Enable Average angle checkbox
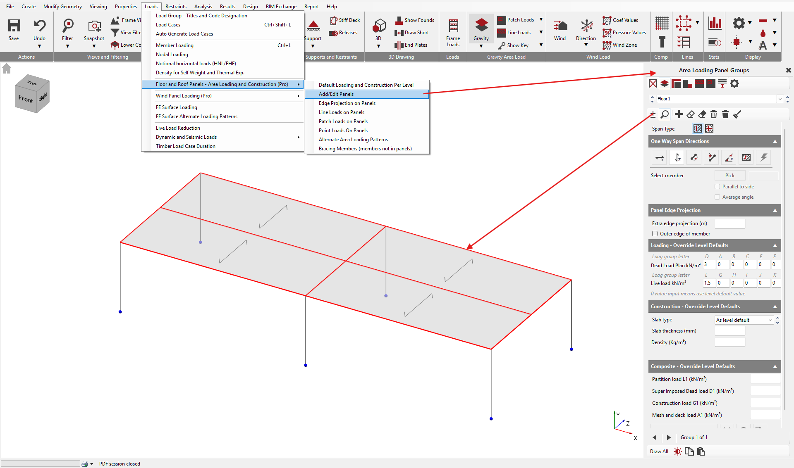 (717, 197)
